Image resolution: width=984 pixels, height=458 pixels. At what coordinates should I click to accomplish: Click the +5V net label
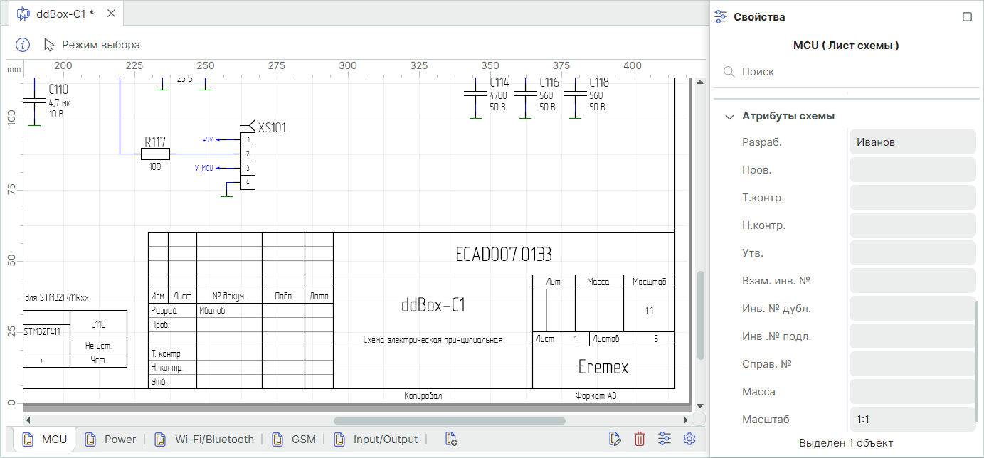point(208,140)
